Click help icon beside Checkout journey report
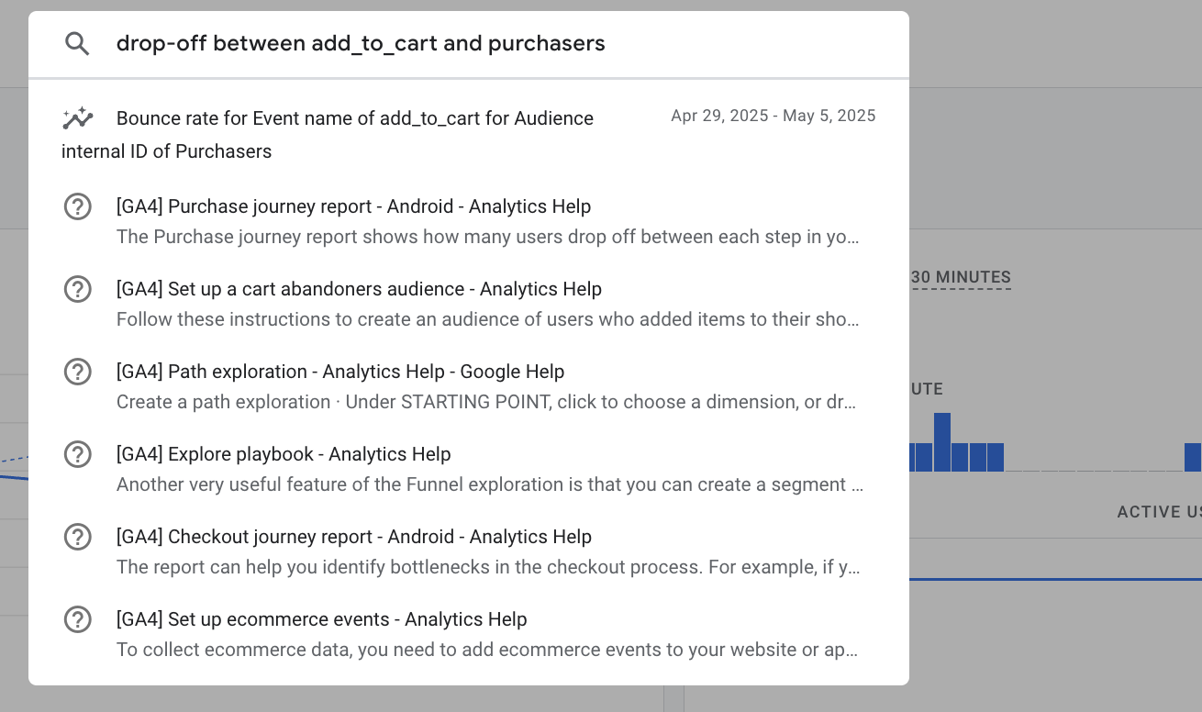 (77, 537)
